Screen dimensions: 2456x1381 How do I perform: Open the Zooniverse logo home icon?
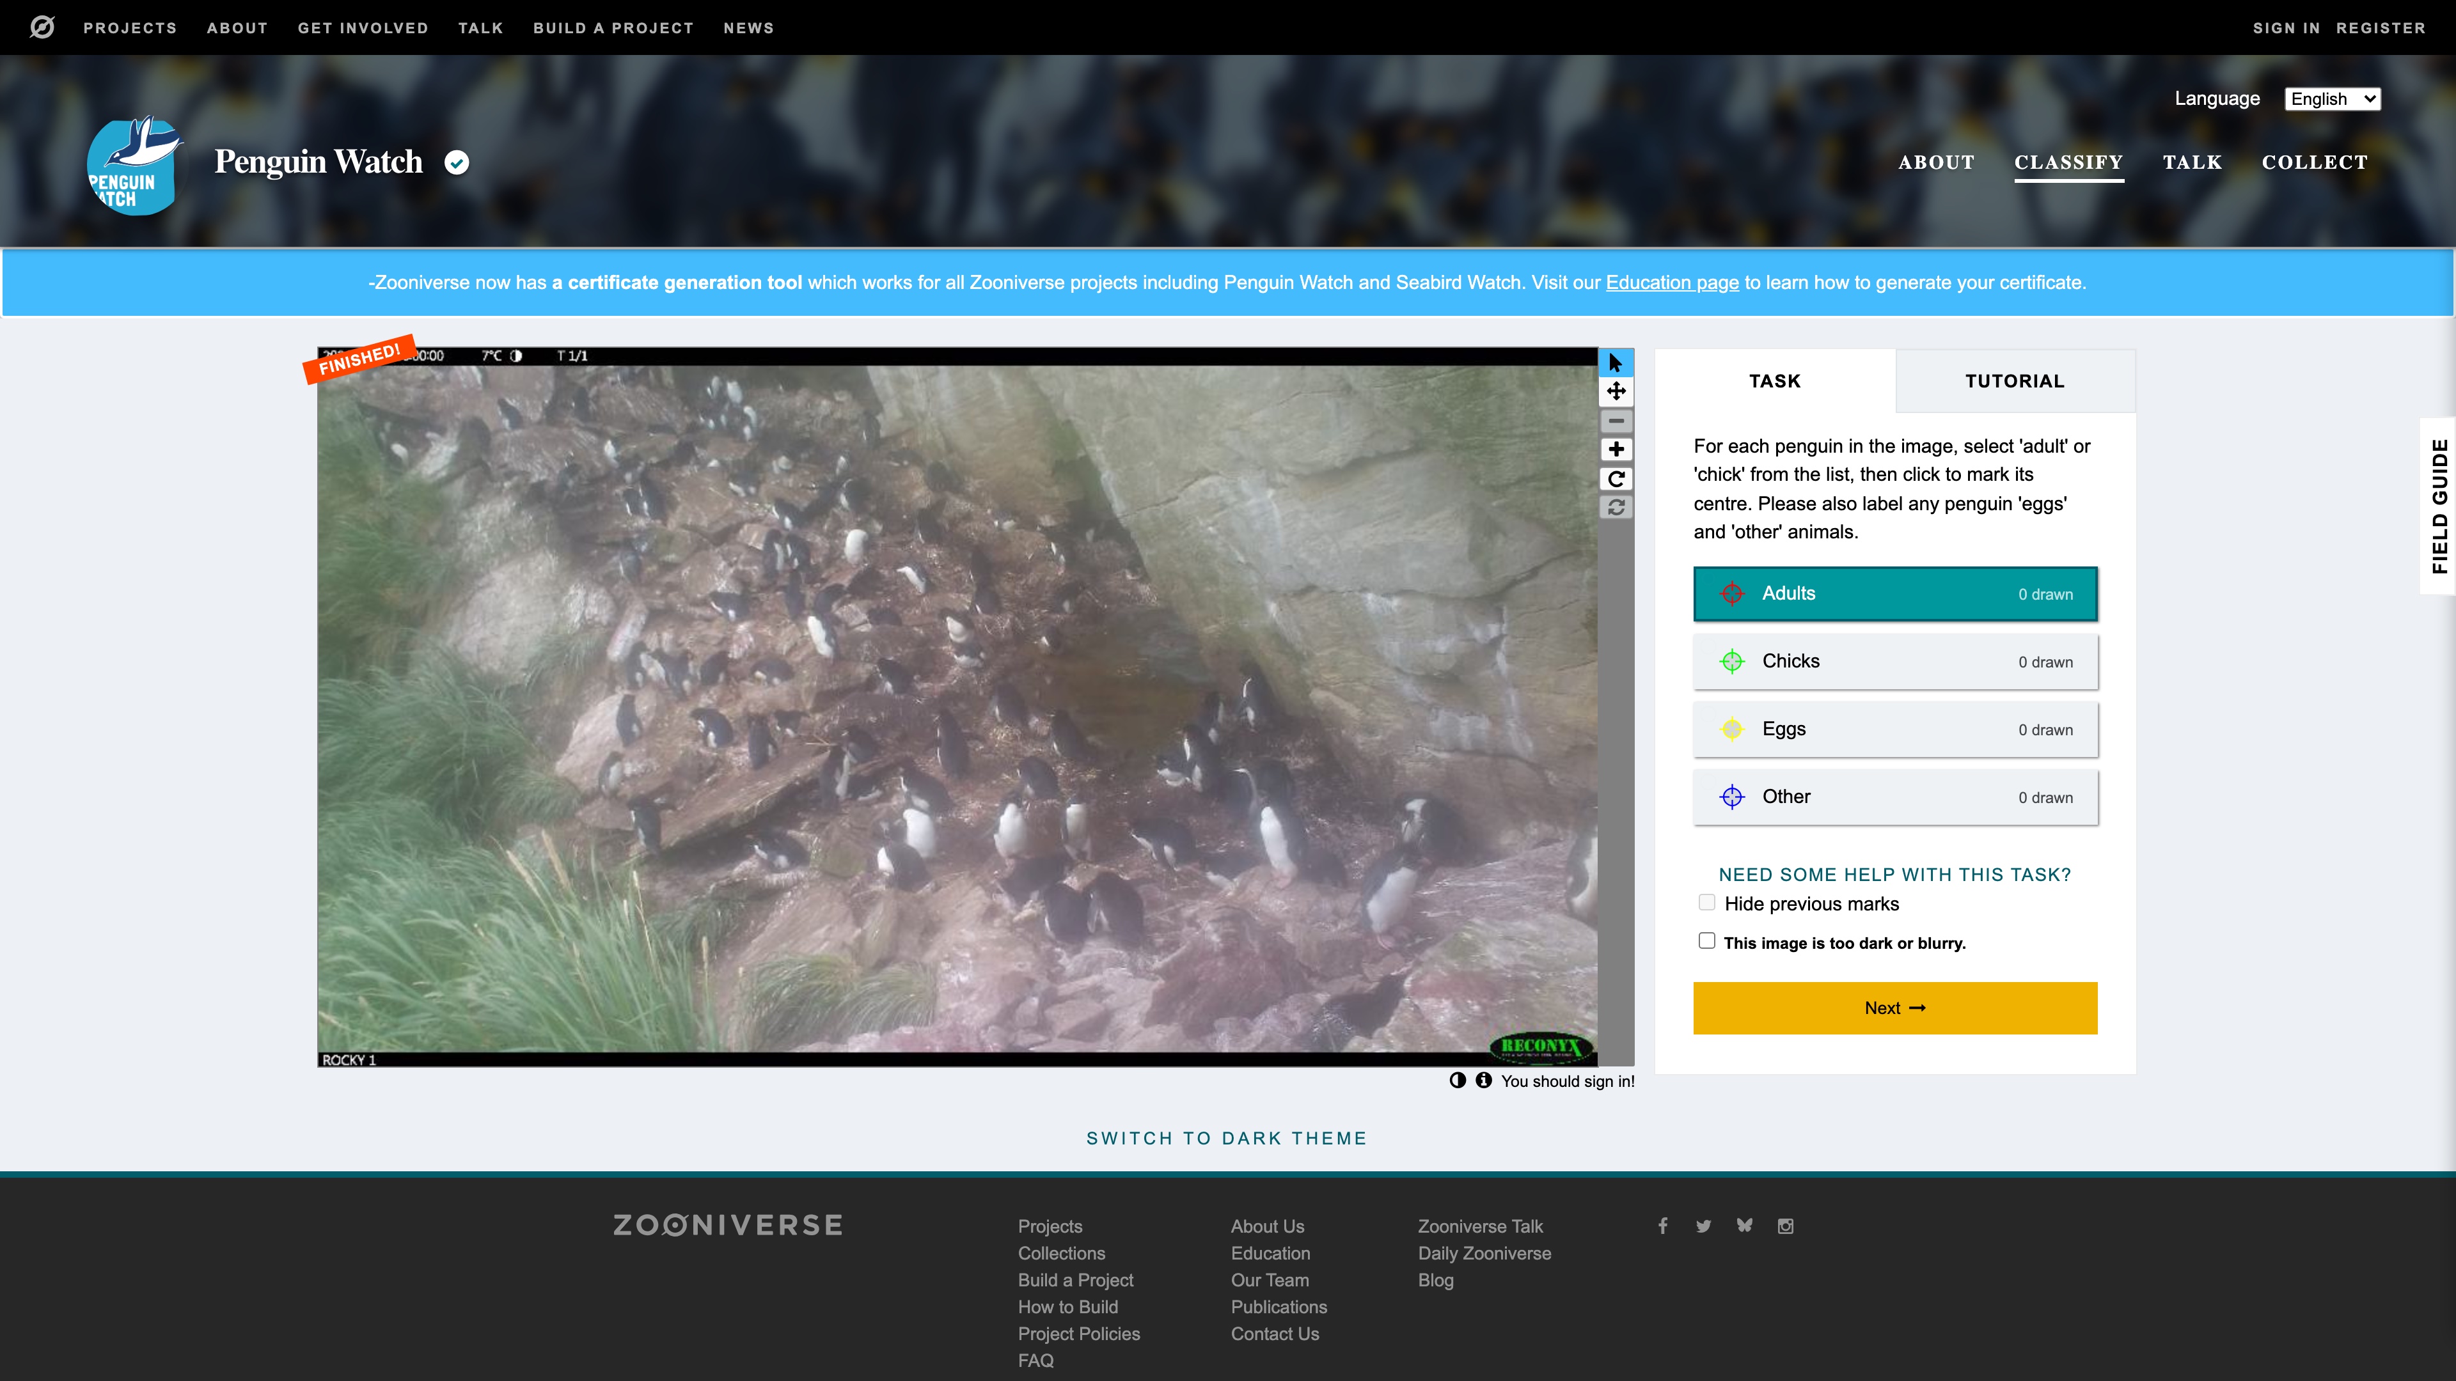(x=42, y=27)
